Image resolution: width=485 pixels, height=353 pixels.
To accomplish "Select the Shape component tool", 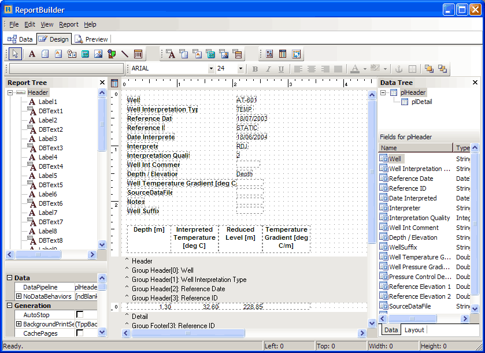I will click(x=112, y=54).
